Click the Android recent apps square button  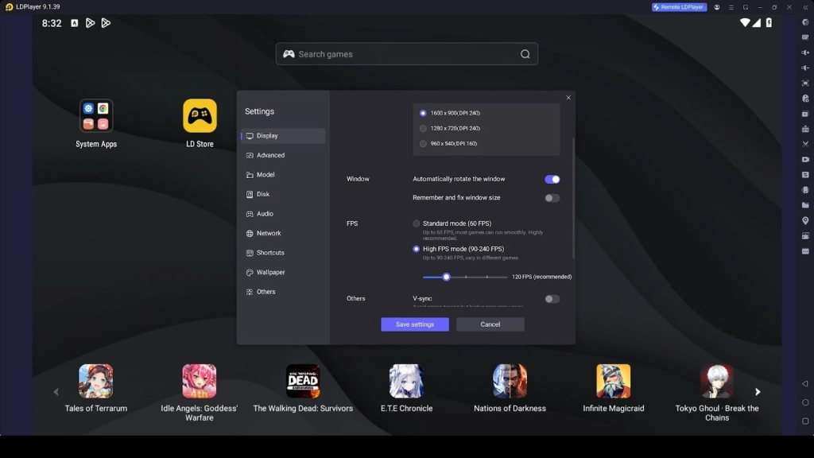805,421
